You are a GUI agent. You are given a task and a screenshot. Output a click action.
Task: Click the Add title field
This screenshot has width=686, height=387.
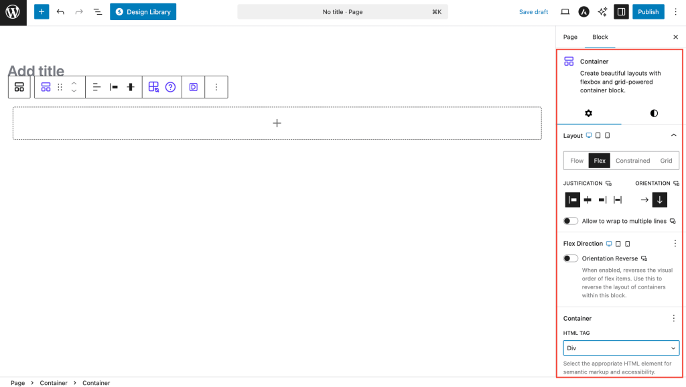268,71
